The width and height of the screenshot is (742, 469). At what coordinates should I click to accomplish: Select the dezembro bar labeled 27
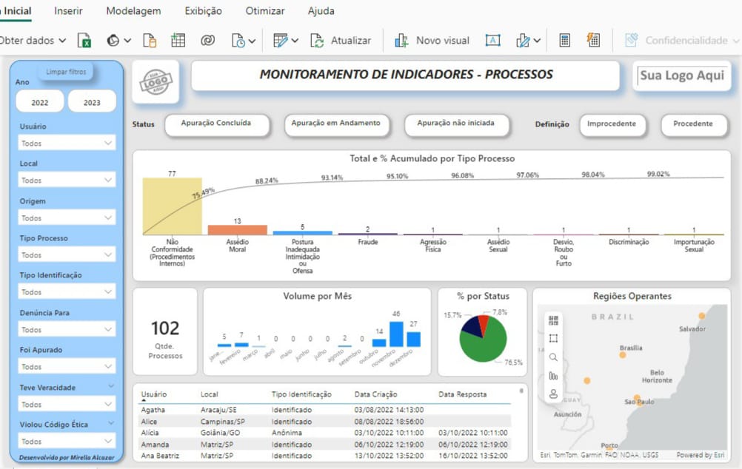point(414,339)
